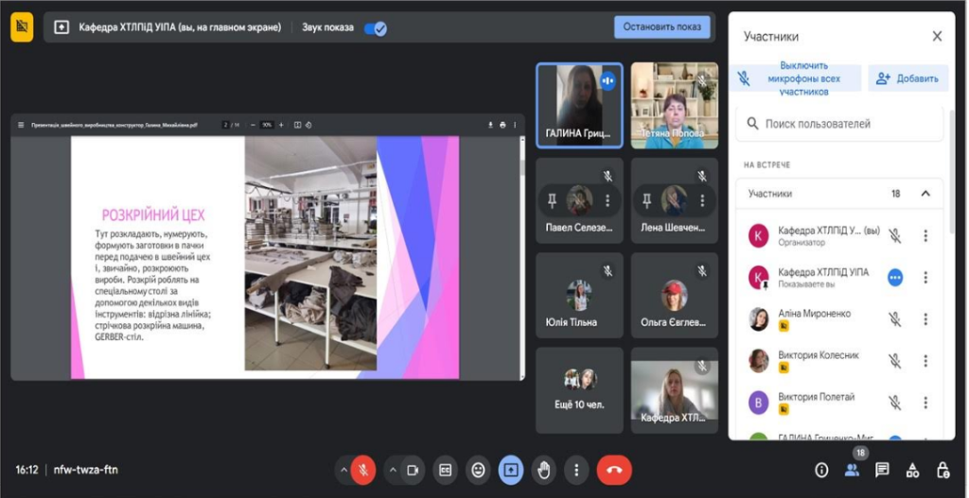The height and width of the screenshot is (498, 969).
Task: Download the PDF using download icon
Action: (x=491, y=125)
